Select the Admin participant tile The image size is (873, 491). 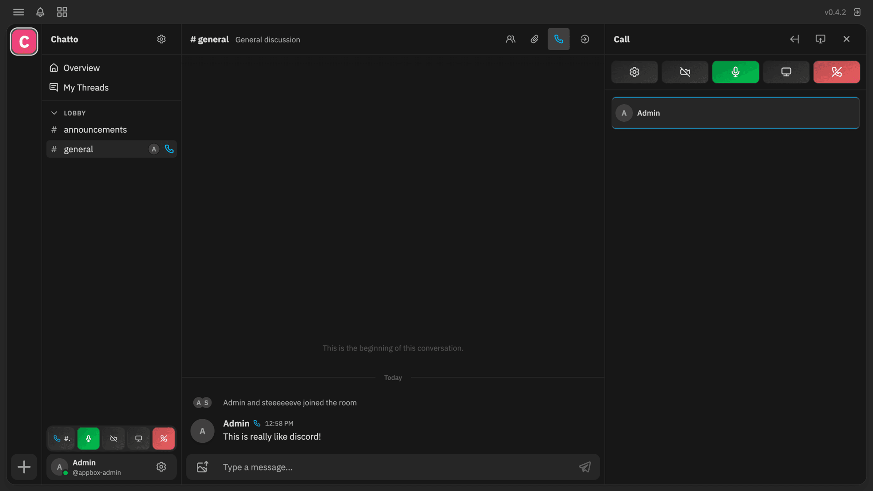tap(735, 113)
